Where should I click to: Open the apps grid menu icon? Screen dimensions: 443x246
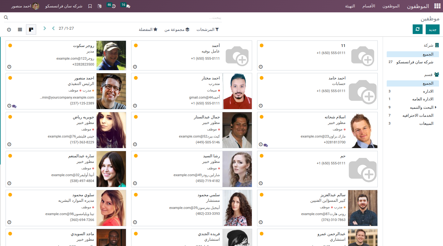(x=437, y=6)
